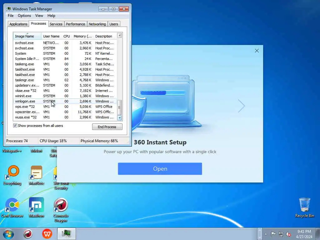Select the taskmgr.exe process row

pyautogui.click(x=65, y=80)
